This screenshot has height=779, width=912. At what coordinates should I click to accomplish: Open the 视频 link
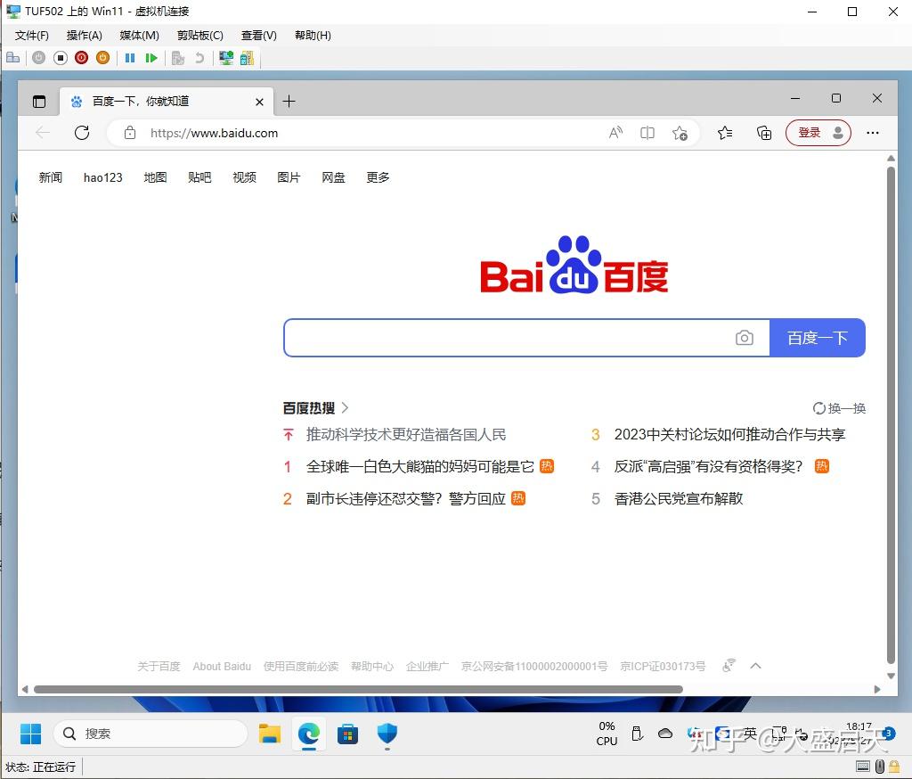pyautogui.click(x=244, y=177)
